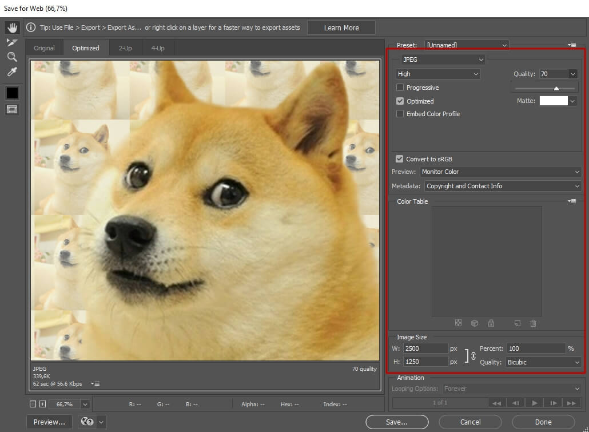
Task: Open the zoom level dropdown arrow
Action: click(x=85, y=404)
